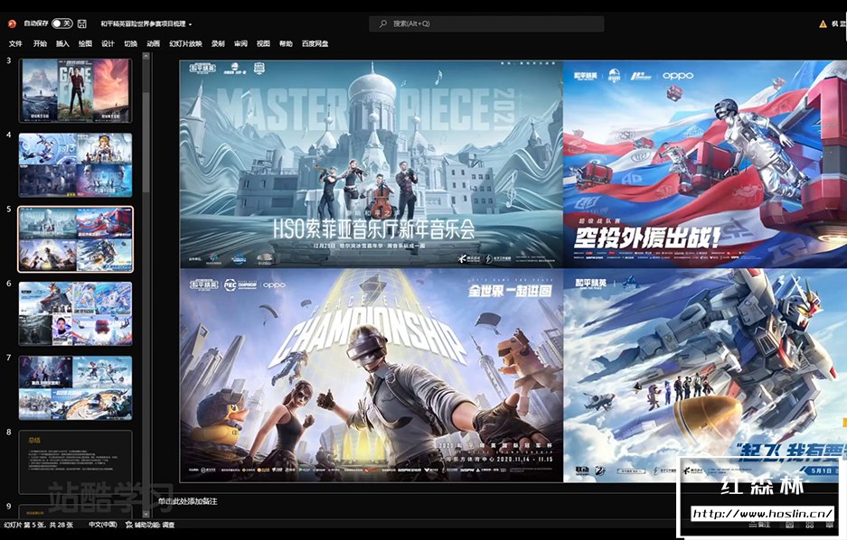The image size is (847, 540).
Task: Click the slide panel scroll down arrow
Action: [x=146, y=514]
